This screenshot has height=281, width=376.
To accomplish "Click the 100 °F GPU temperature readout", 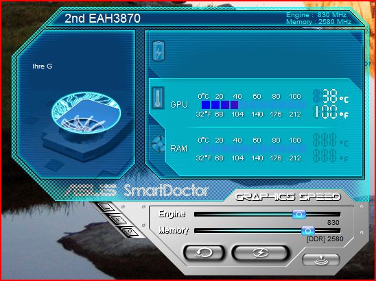I will pos(331,112).
